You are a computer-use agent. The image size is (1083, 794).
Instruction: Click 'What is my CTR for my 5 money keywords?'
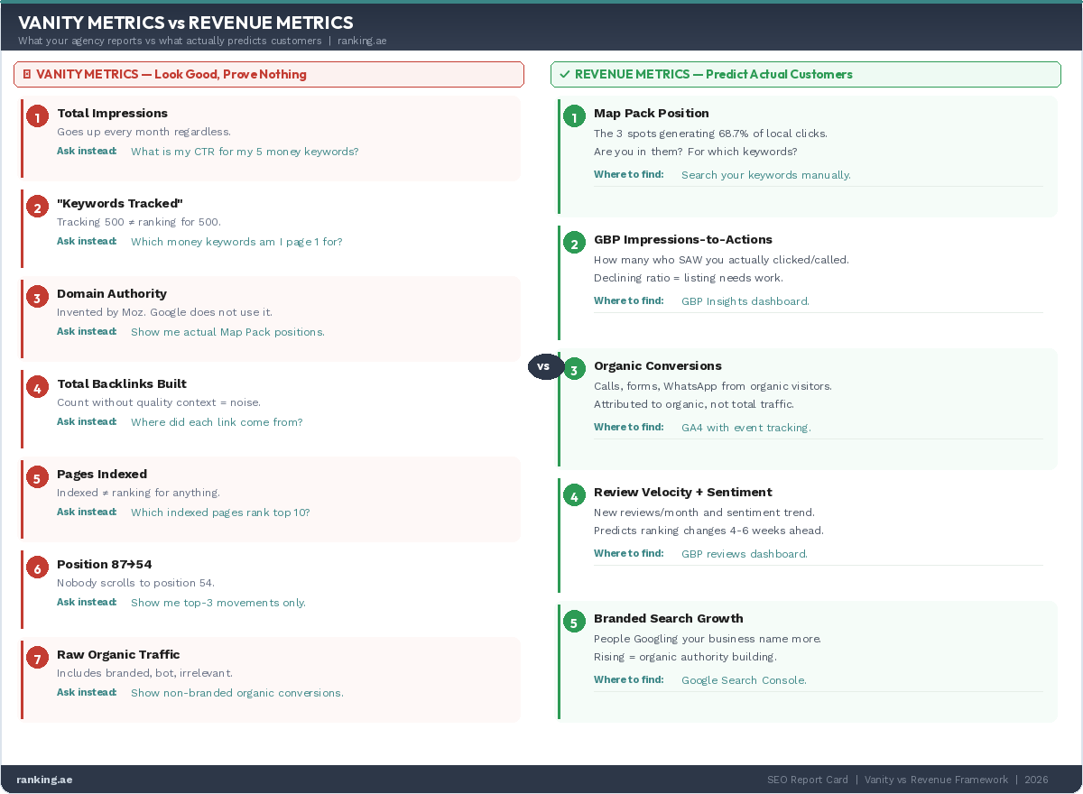pos(245,152)
